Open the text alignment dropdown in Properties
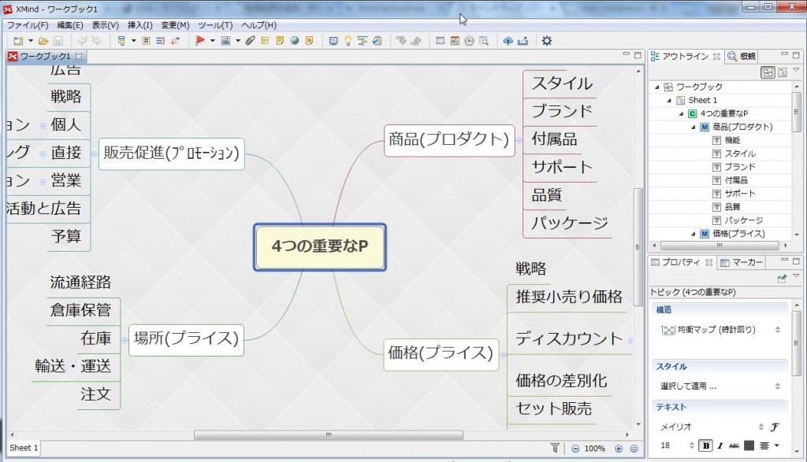The width and height of the screenshot is (807, 462). point(776,445)
